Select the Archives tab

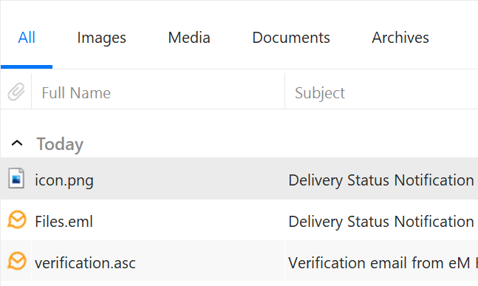pos(400,38)
